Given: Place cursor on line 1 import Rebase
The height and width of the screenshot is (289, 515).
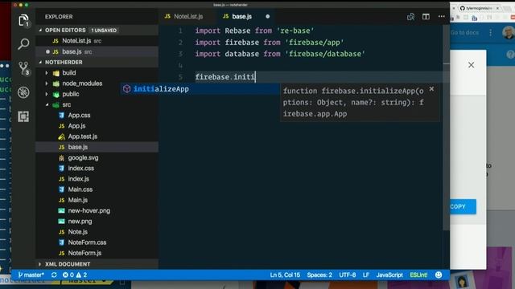Looking at the screenshot, I should point(254,31).
